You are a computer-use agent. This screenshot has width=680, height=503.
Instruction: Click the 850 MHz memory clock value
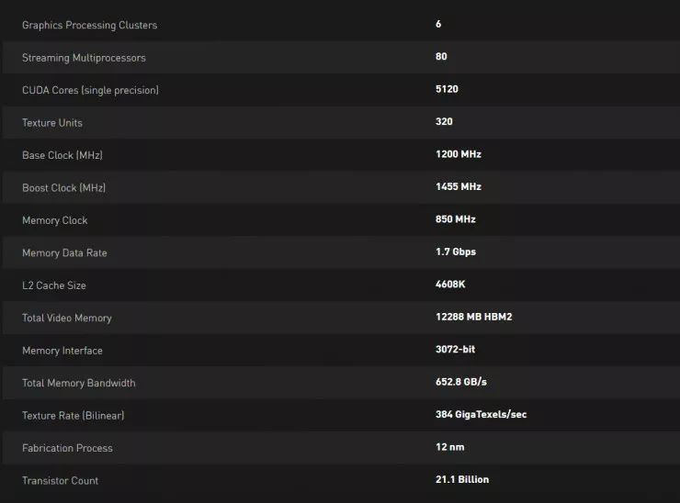tap(455, 220)
